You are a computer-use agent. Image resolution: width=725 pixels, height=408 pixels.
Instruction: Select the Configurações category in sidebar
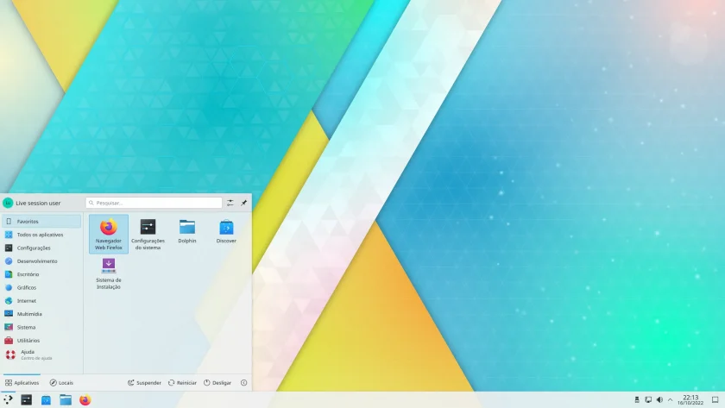pyautogui.click(x=41, y=248)
